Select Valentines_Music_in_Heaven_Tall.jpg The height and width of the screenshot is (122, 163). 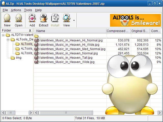(66, 58)
